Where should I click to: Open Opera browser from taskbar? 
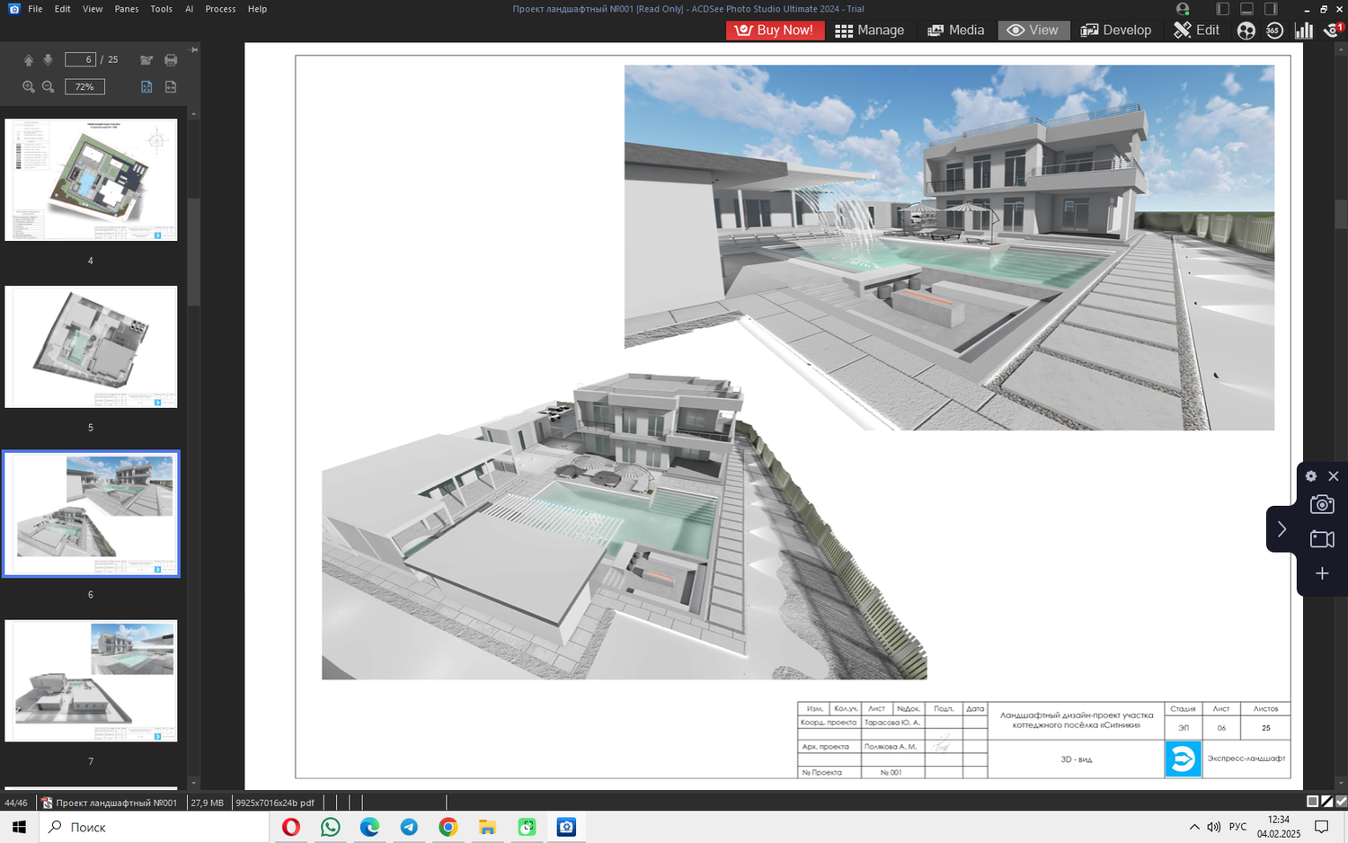tap(291, 827)
